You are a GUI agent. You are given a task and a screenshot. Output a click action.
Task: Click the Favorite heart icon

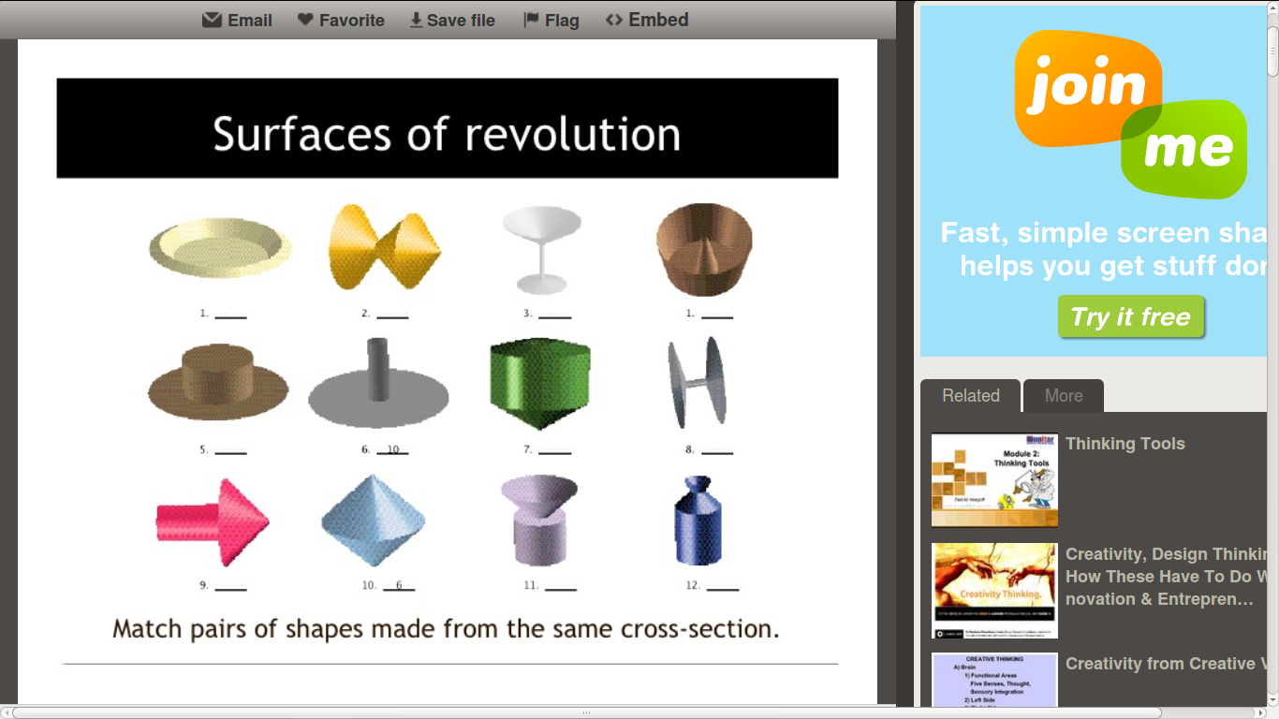tap(305, 20)
